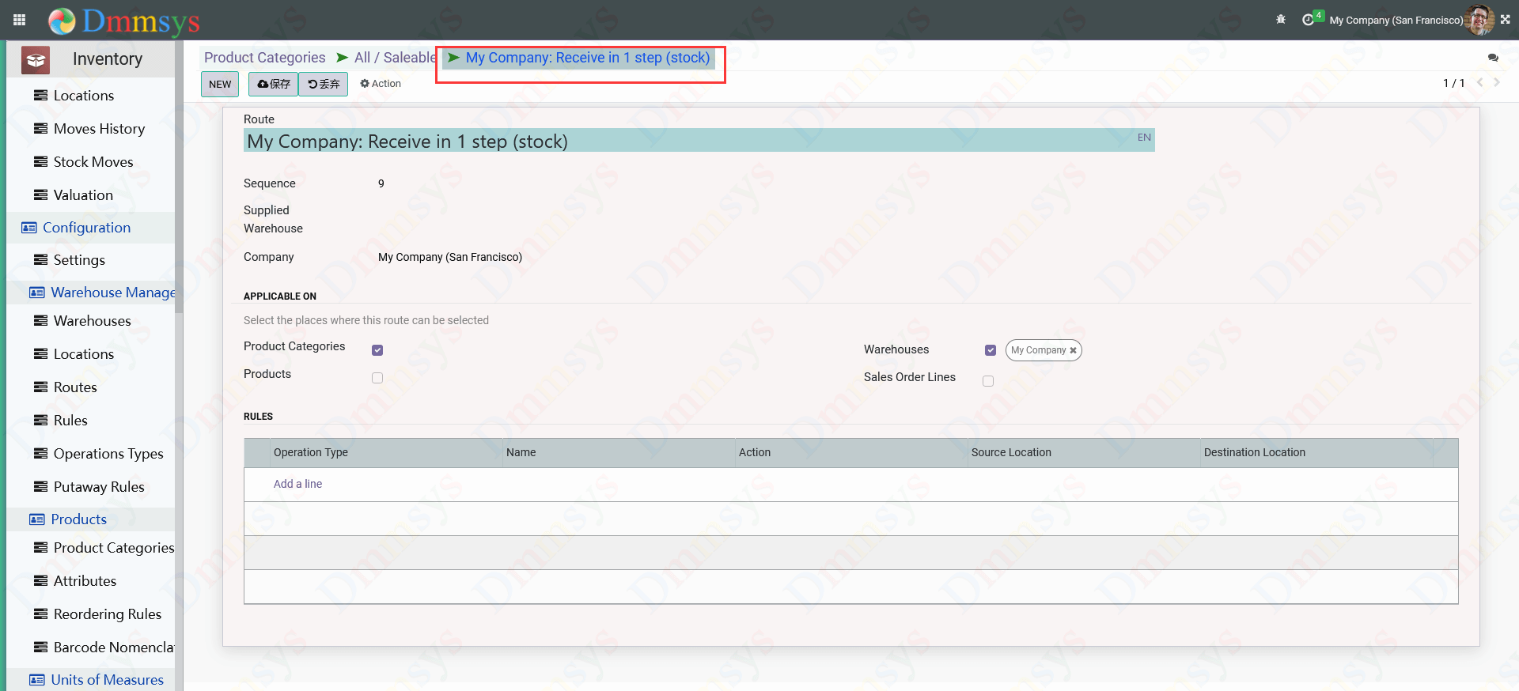Click the card icon beside Units of Measures
The height and width of the screenshot is (691, 1519).
pyautogui.click(x=37, y=680)
